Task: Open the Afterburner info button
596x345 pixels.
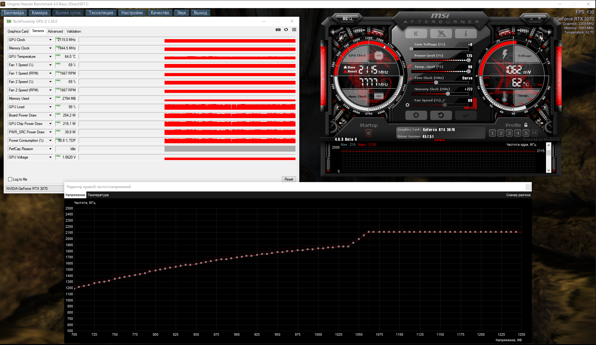Action: (x=466, y=34)
